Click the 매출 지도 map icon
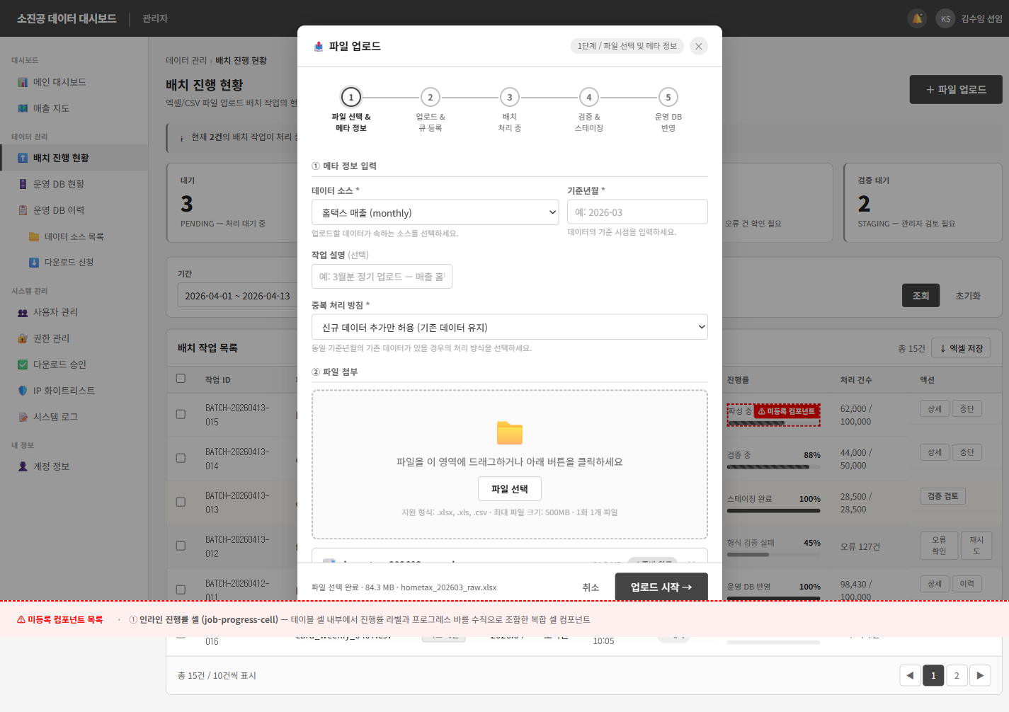Viewport: 1009px width, 712px height. click(23, 108)
